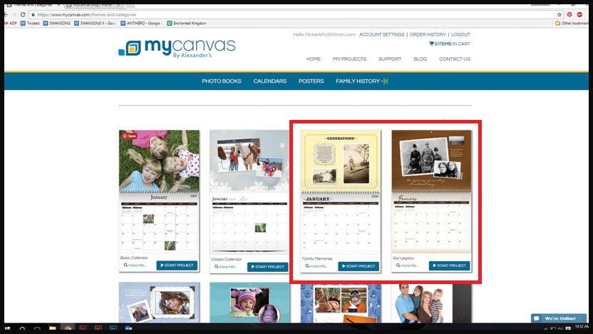
Task: Start project for Our Legacy calendar
Action: (449, 265)
